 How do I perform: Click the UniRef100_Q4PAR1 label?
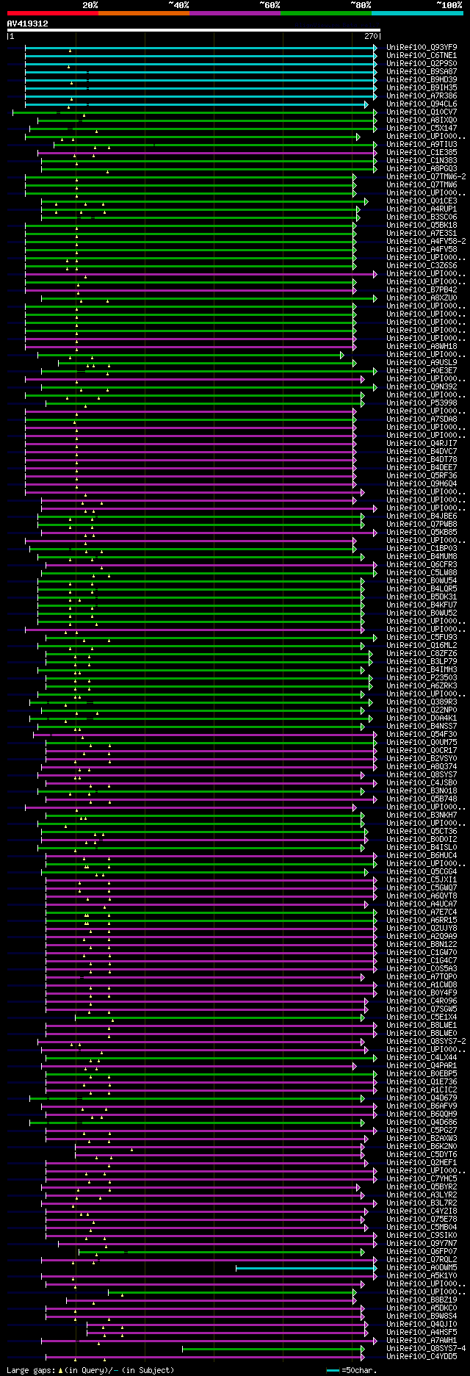[422, 1065]
